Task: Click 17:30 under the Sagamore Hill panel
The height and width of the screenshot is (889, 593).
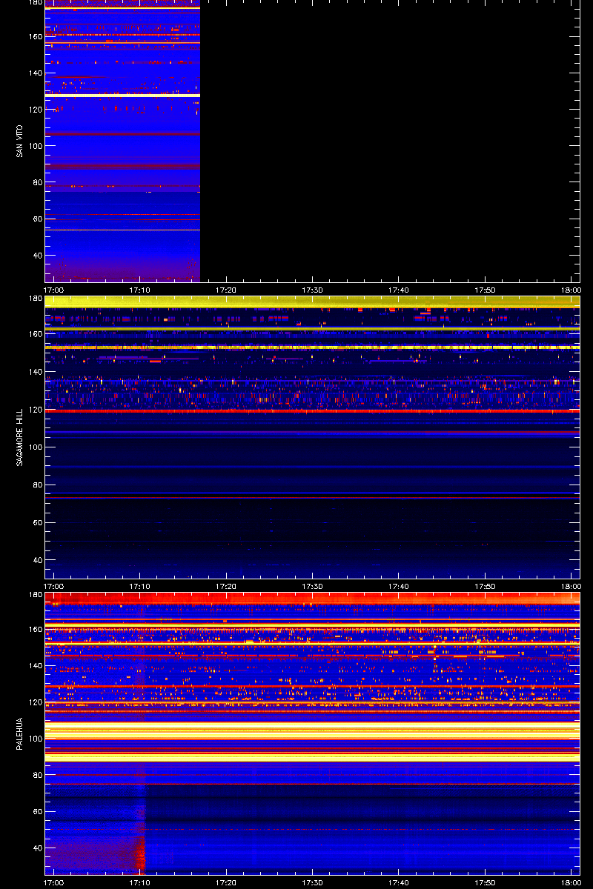Action: coord(313,587)
